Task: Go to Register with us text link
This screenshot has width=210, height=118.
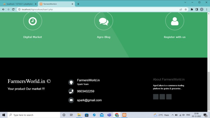Action: (x=175, y=37)
